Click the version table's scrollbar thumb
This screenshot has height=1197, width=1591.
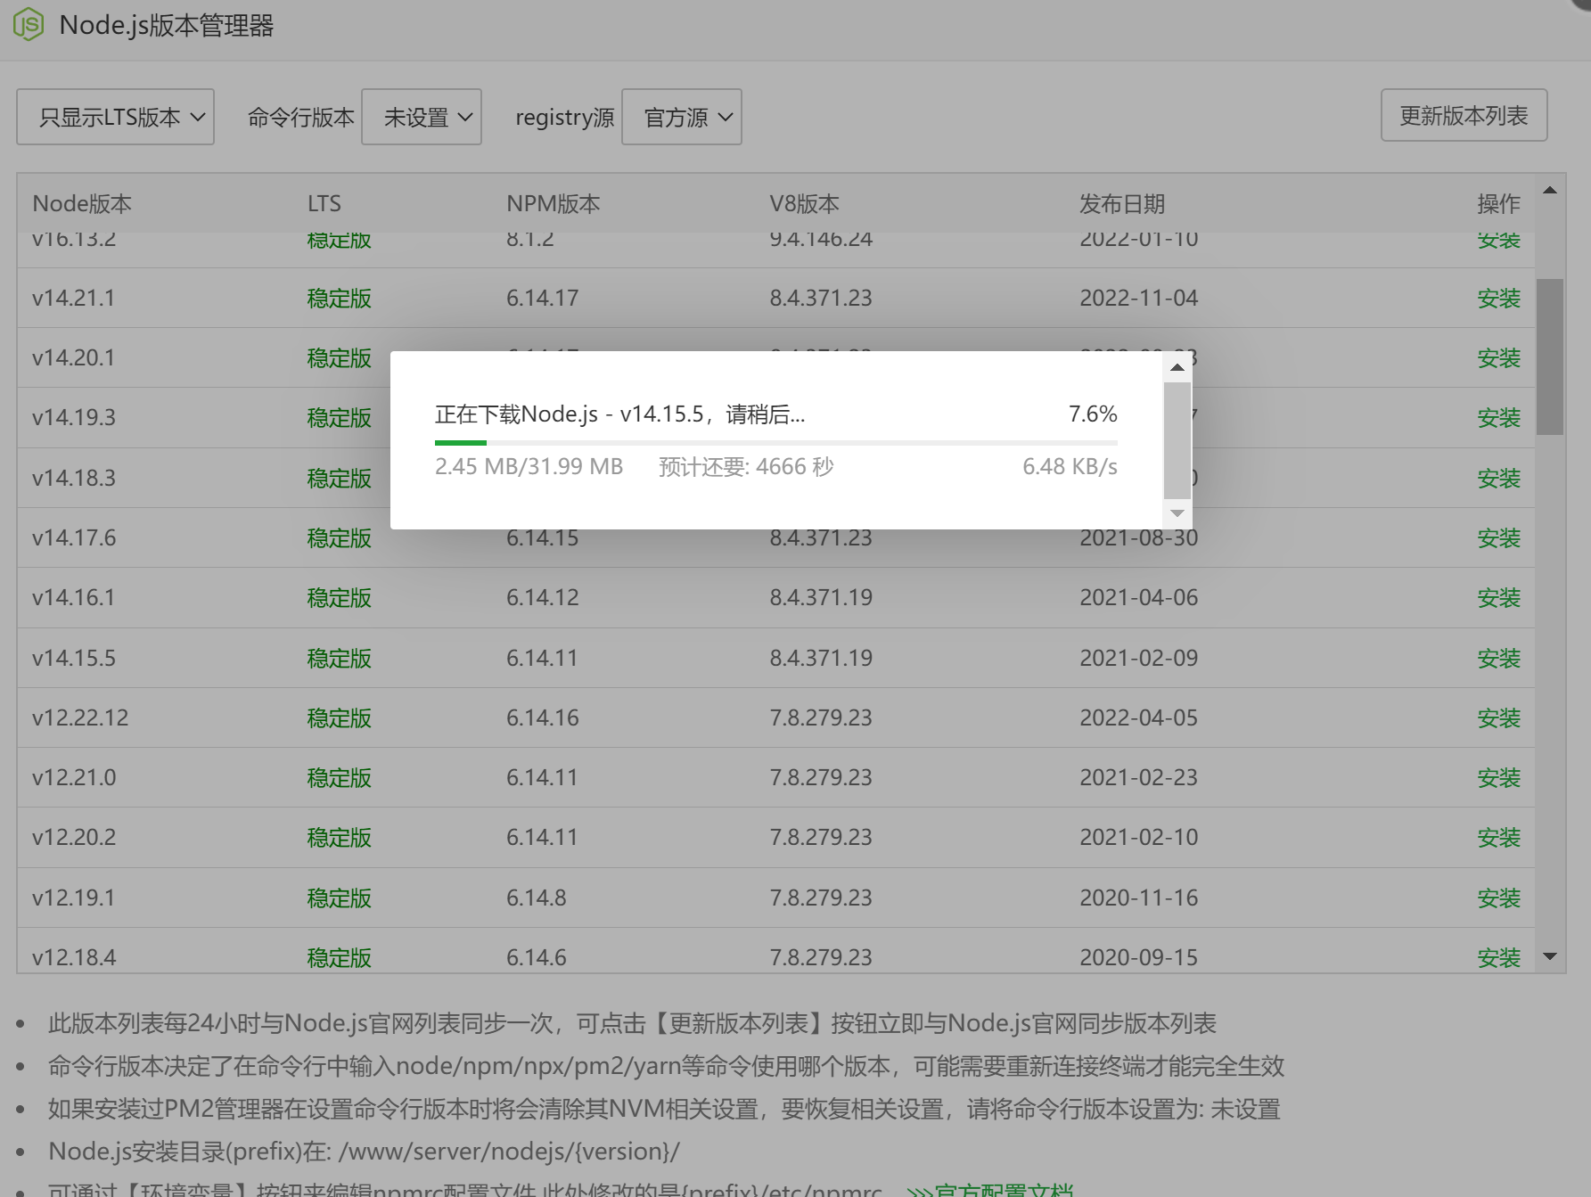click(1550, 357)
